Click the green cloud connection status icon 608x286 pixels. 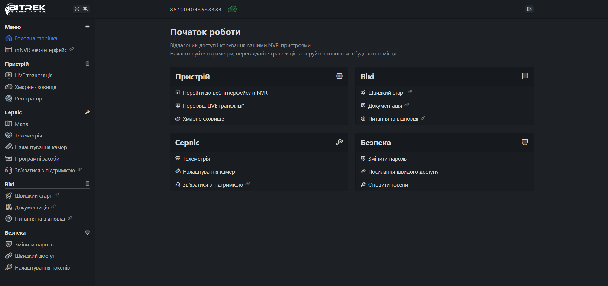click(232, 9)
